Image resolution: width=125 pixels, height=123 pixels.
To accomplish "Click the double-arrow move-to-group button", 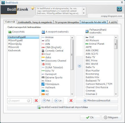I will click(x=79, y=66).
